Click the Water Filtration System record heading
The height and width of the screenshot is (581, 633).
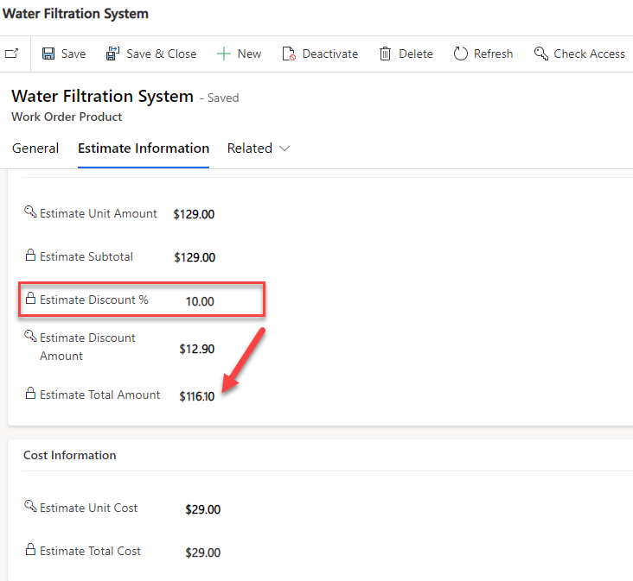[x=103, y=96]
